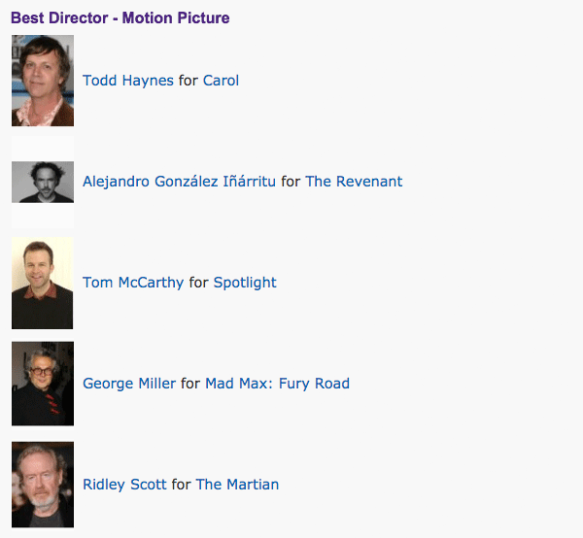Open The Martian film link
Image resolution: width=583 pixels, height=538 pixels.
tap(237, 485)
